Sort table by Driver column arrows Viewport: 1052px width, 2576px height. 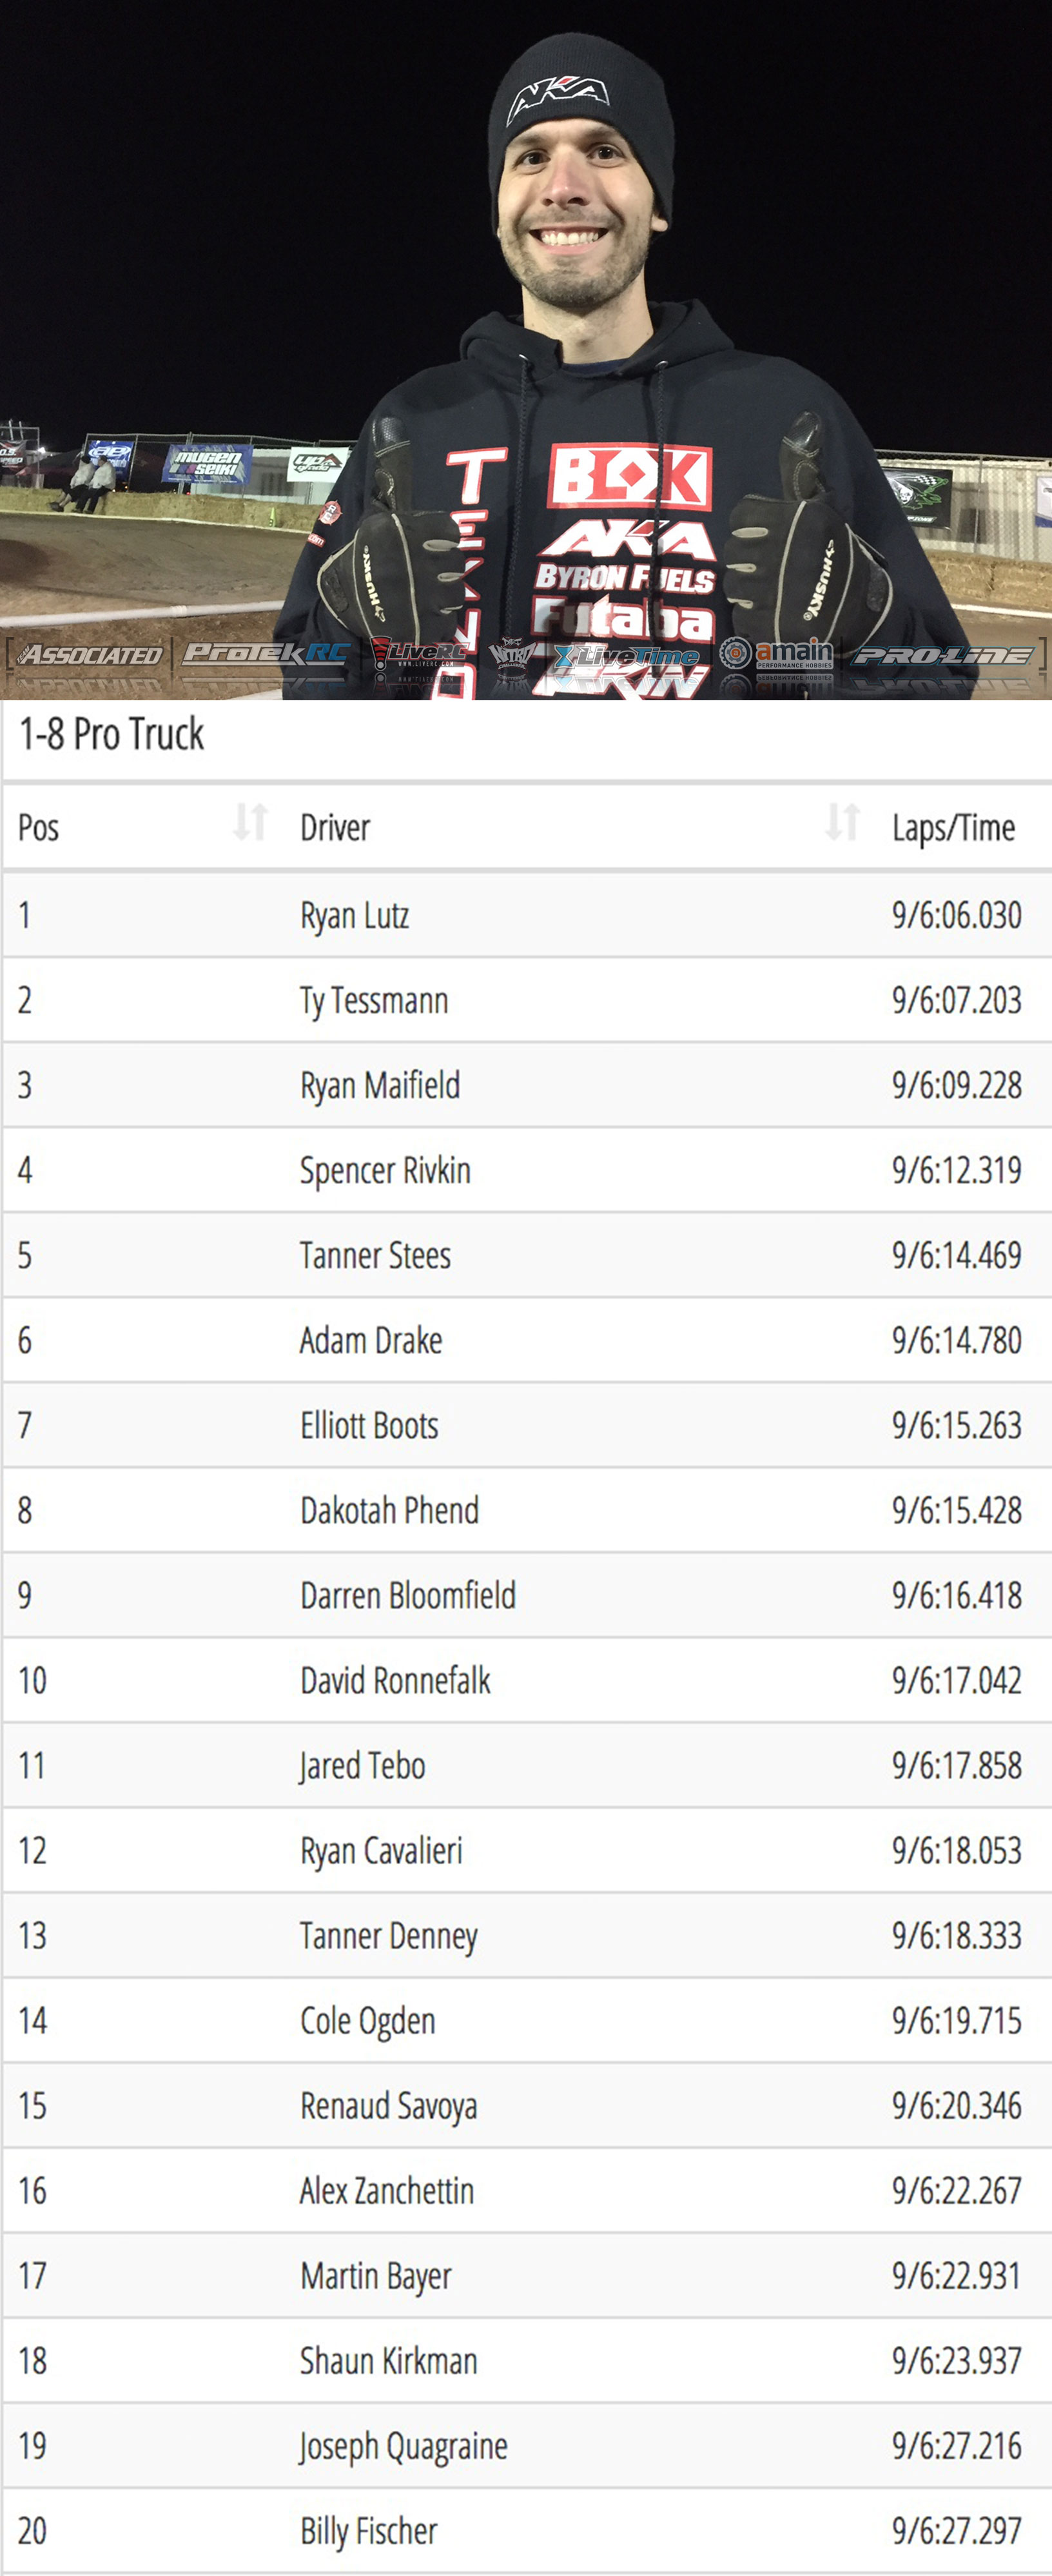tap(842, 822)
